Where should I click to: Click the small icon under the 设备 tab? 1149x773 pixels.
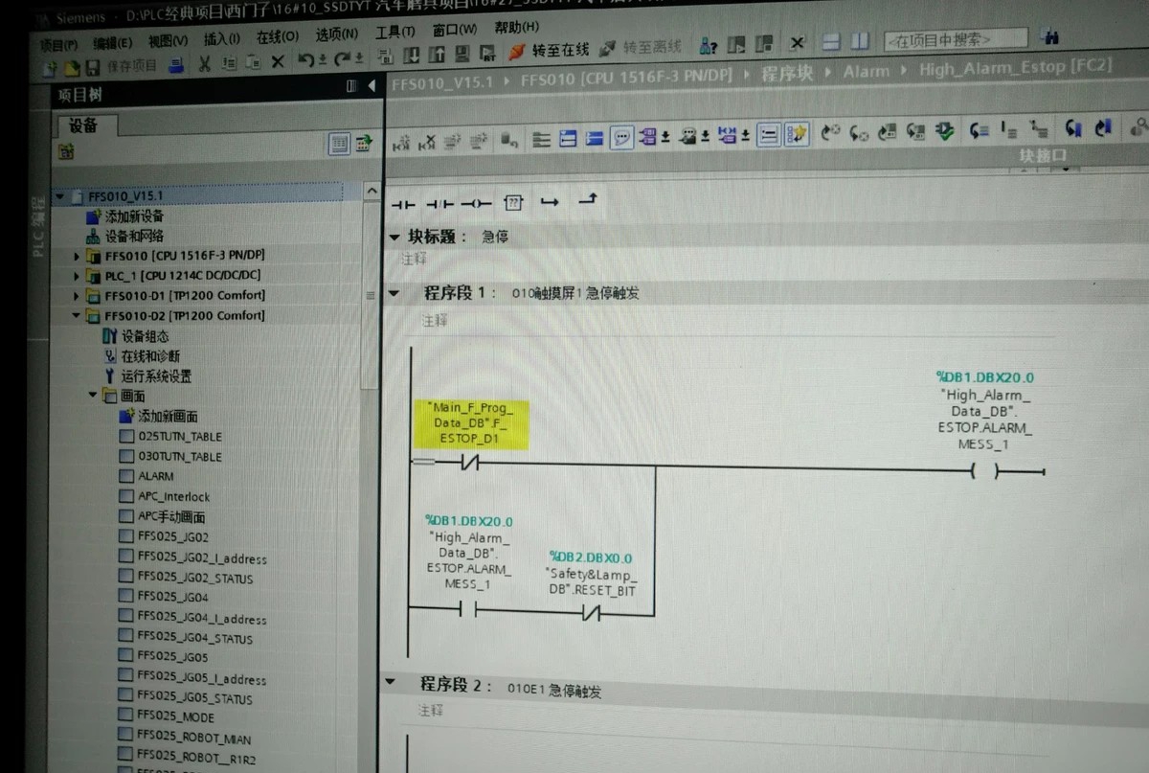66,151
